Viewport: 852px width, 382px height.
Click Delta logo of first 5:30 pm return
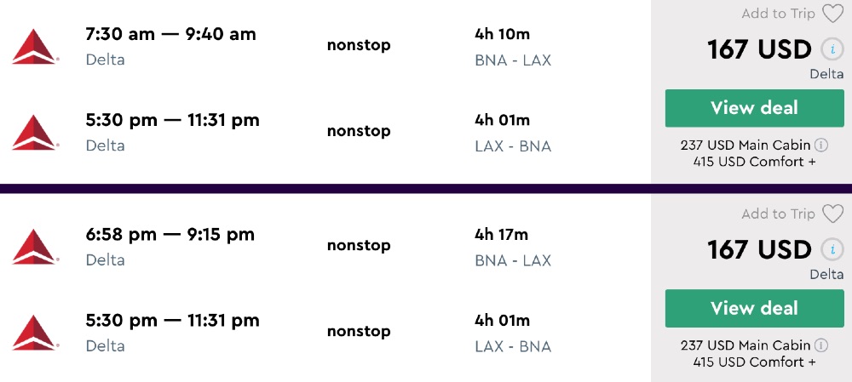tap(34, 132)
